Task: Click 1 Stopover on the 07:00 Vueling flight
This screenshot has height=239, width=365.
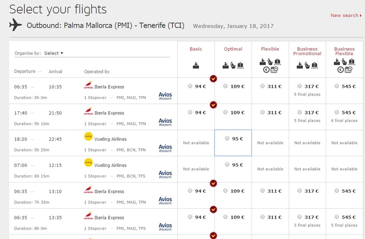Action: pos(95,176)
